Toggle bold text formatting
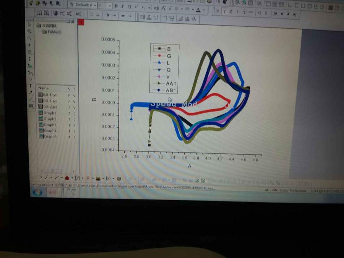 (116, 6)
